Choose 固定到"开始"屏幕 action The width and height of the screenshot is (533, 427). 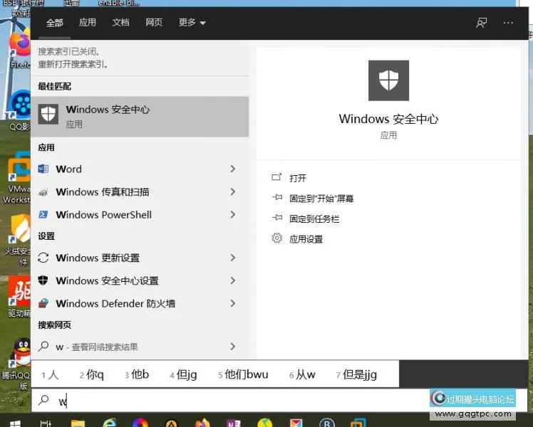(321, 199)
